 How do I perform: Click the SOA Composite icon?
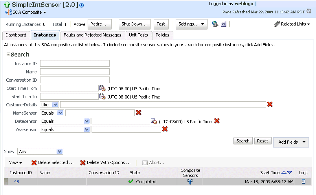[x=9, y=12]
